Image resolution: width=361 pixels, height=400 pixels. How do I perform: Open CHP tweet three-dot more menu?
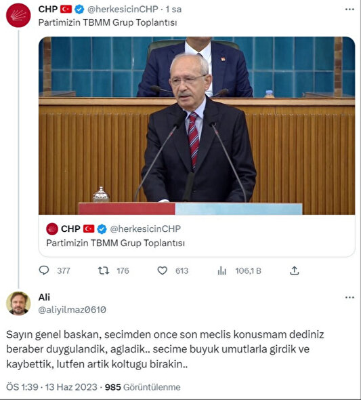349,9
